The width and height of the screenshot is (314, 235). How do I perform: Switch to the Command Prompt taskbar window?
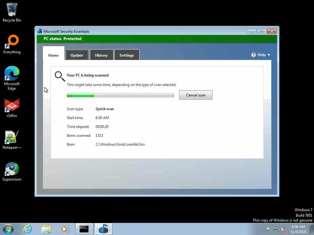point(84,229)
